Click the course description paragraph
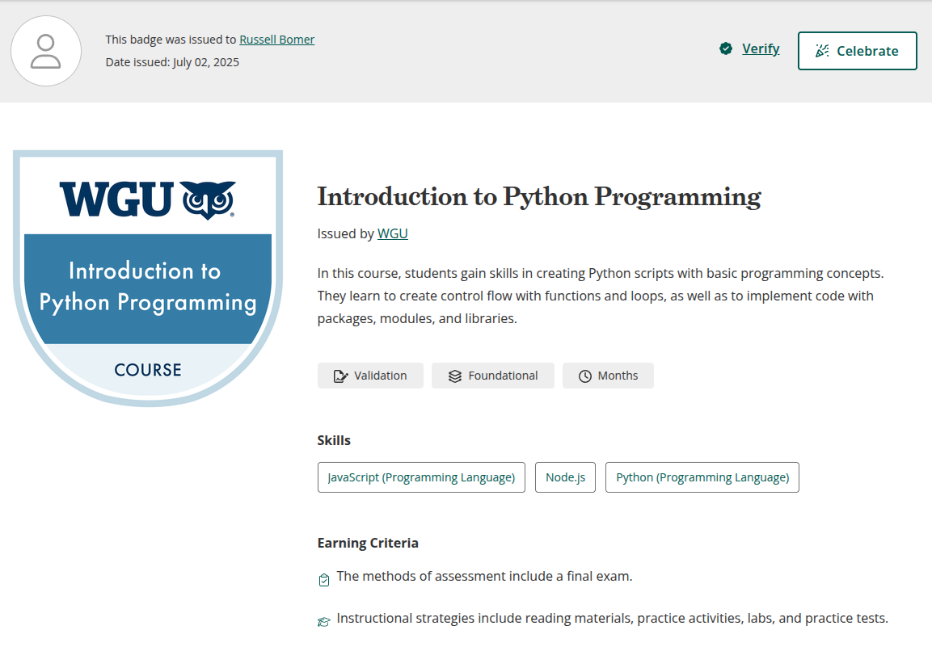Viewport: 932px width, 651px height. 601,296
